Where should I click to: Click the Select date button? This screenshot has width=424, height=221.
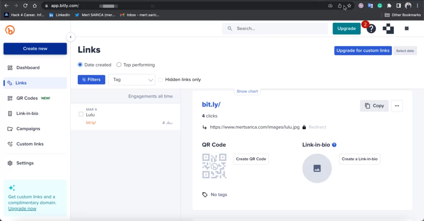tap(405, 51)
